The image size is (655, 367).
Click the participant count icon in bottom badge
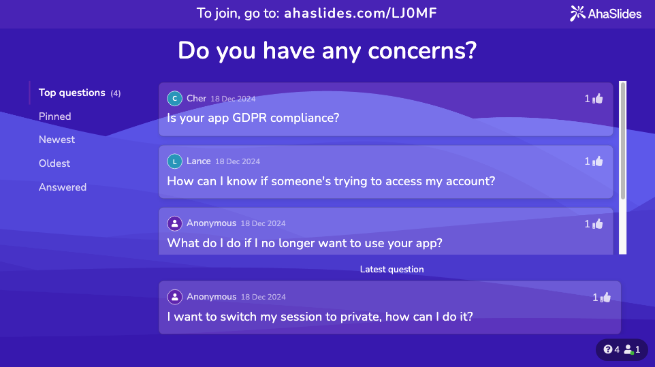click(628, 349)
